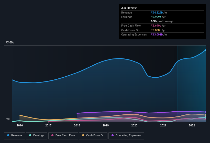This screenshot has height=143, width=210.
Task: Click the Revenue line endpoint marker
Action: pos(206,50)
